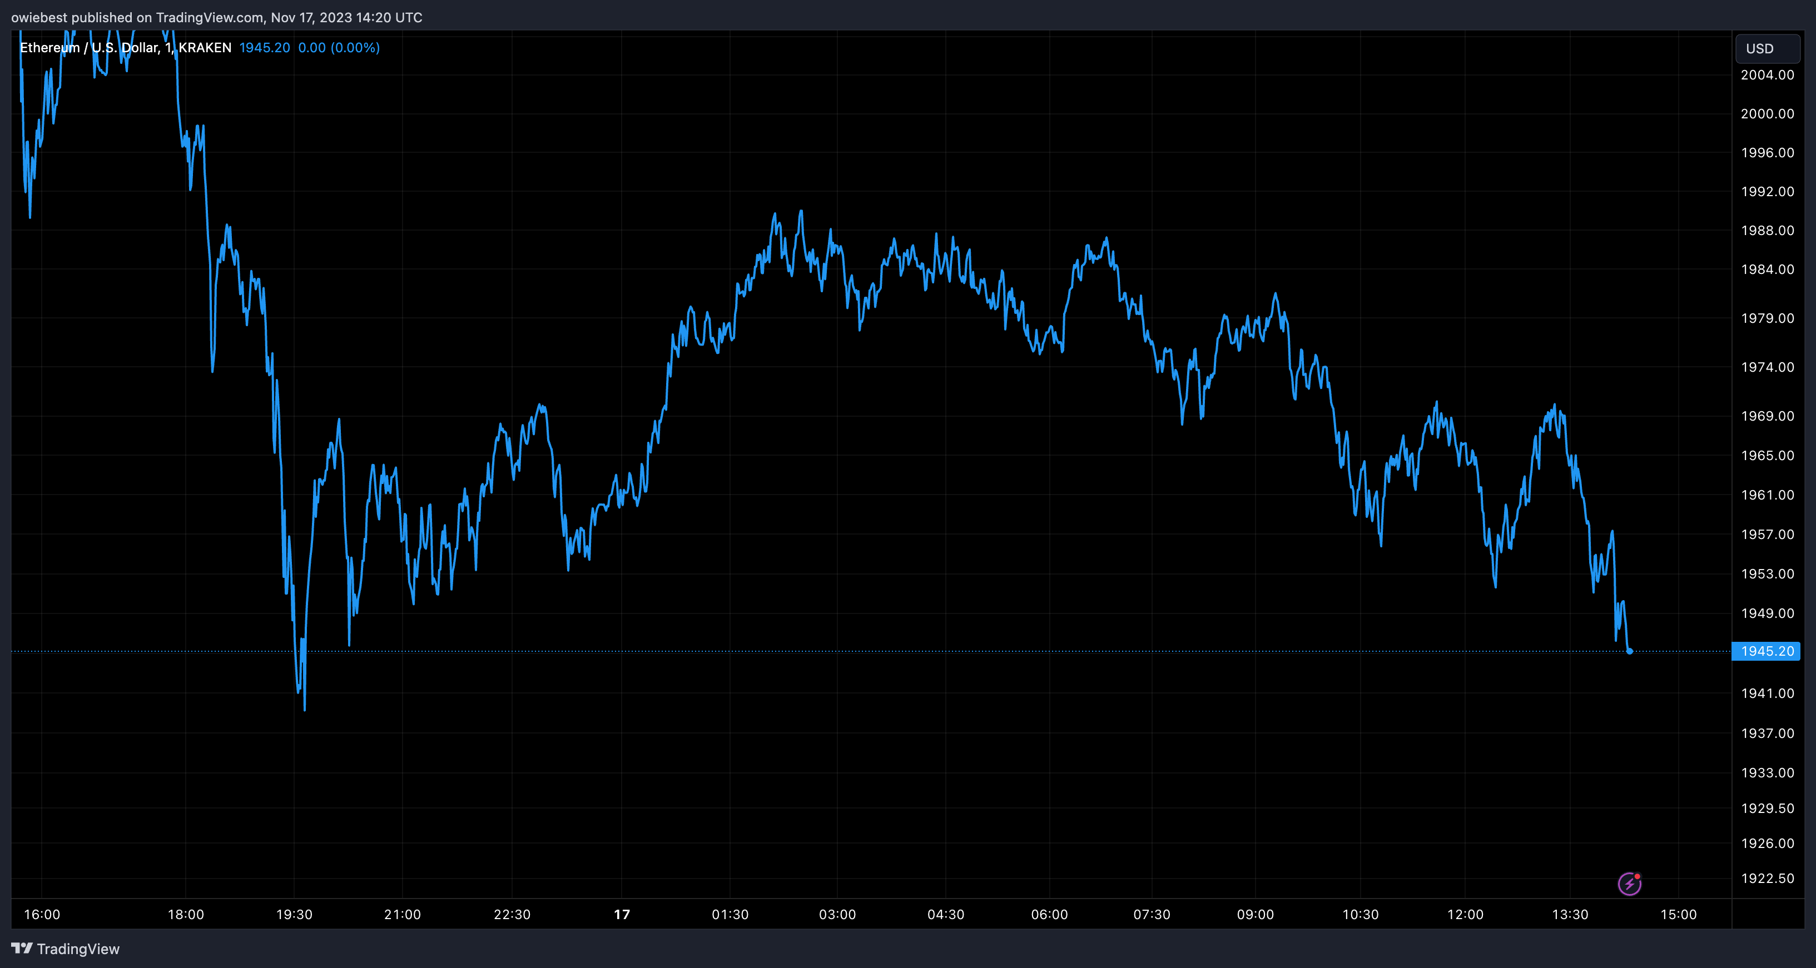
Task: Click the 2000.00 price axis label
Action: (x=1768, y=113)
